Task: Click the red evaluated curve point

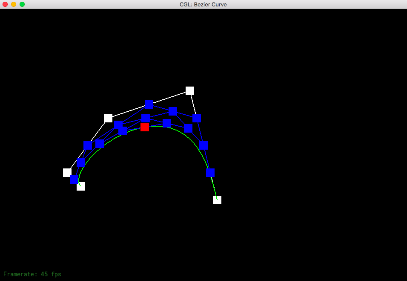Action: tap(145, 127)
